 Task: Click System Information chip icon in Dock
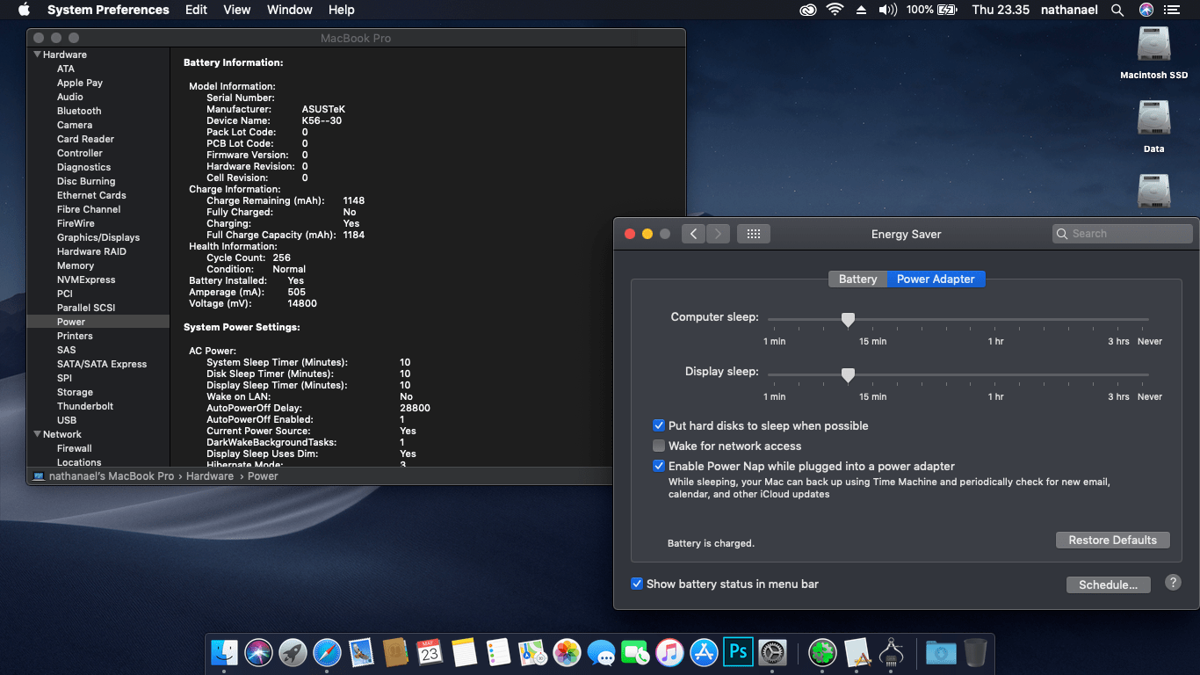pyautogui.click(x=891, y=652)
